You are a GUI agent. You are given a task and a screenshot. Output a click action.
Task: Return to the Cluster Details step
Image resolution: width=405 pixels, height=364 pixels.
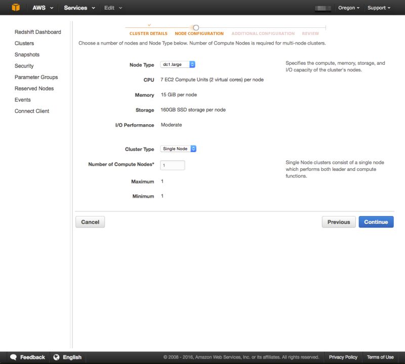tap(149, 33)
